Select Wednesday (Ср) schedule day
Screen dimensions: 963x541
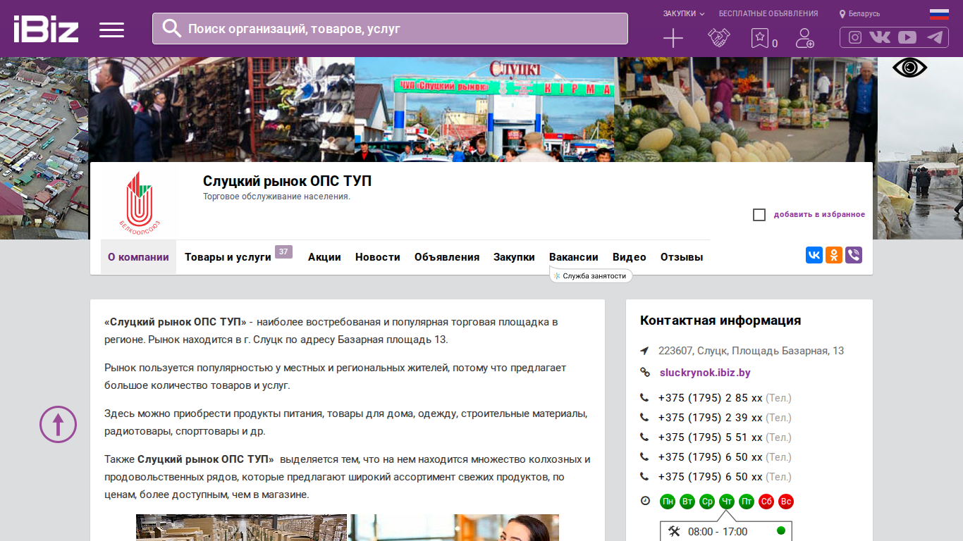point(707,502)
